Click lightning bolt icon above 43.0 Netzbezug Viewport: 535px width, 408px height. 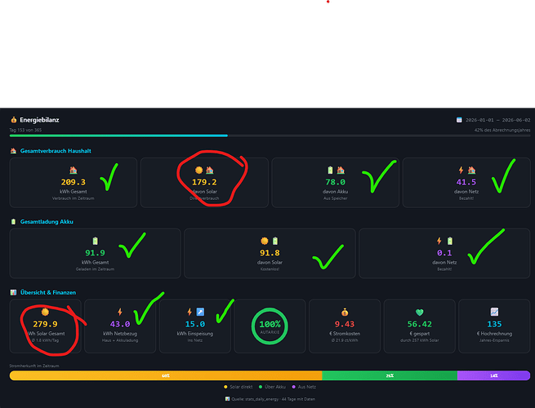pos(120,312)
